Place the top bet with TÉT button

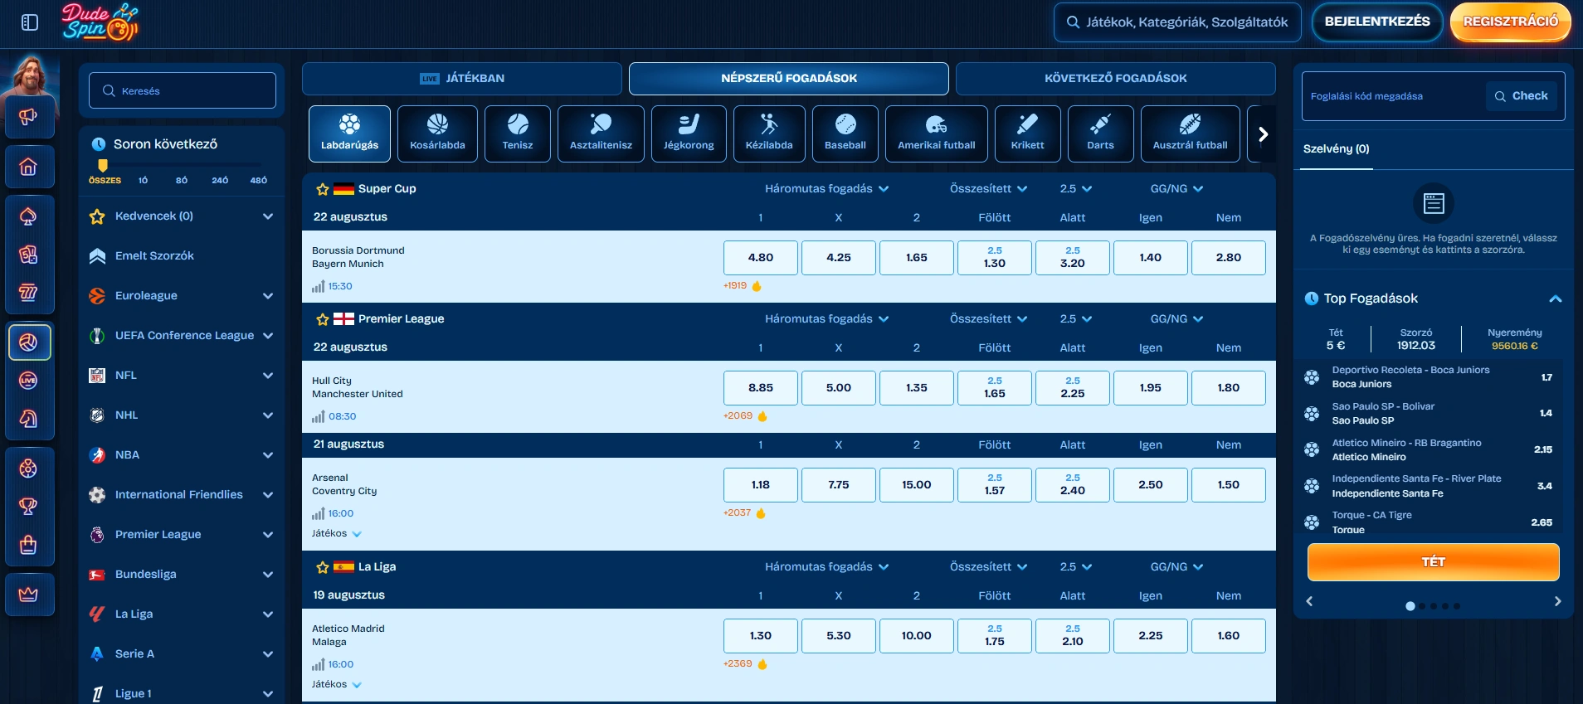[1434, 562]
